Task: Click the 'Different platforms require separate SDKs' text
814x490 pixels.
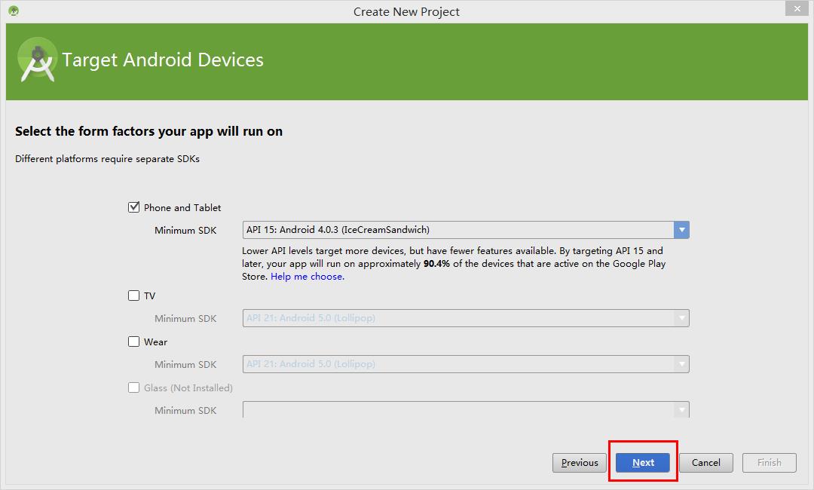Action: pyautogui.click(x=107, y=159)
